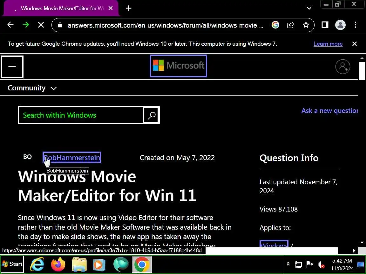Launch Internet Explorer from taskbar
Screen dimensions: 366x274
tap(37, 264)
